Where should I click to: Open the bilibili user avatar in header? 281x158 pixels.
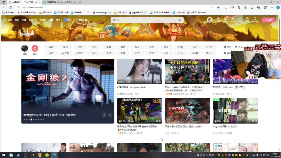(x=210, y=20)
